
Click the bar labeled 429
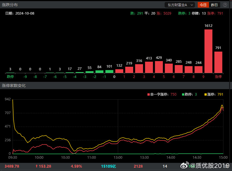pos(159,67)
